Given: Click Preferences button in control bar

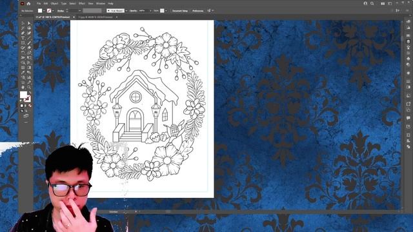Looking at the screenshot, I should (x=198, y=10).
